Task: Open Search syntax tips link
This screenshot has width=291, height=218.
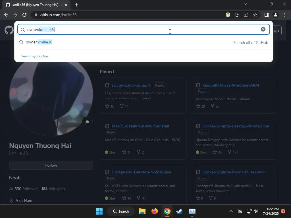Action: (35, 56)
